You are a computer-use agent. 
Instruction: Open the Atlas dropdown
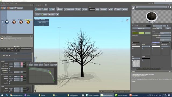[x=166, y=40]
